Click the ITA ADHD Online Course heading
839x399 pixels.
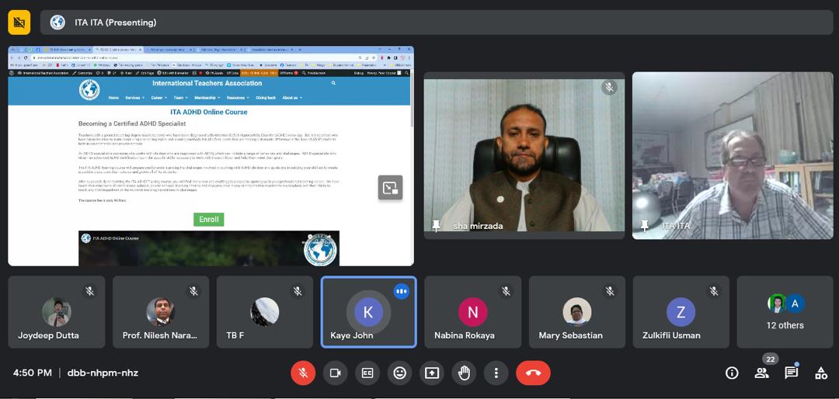pos(209,113)
